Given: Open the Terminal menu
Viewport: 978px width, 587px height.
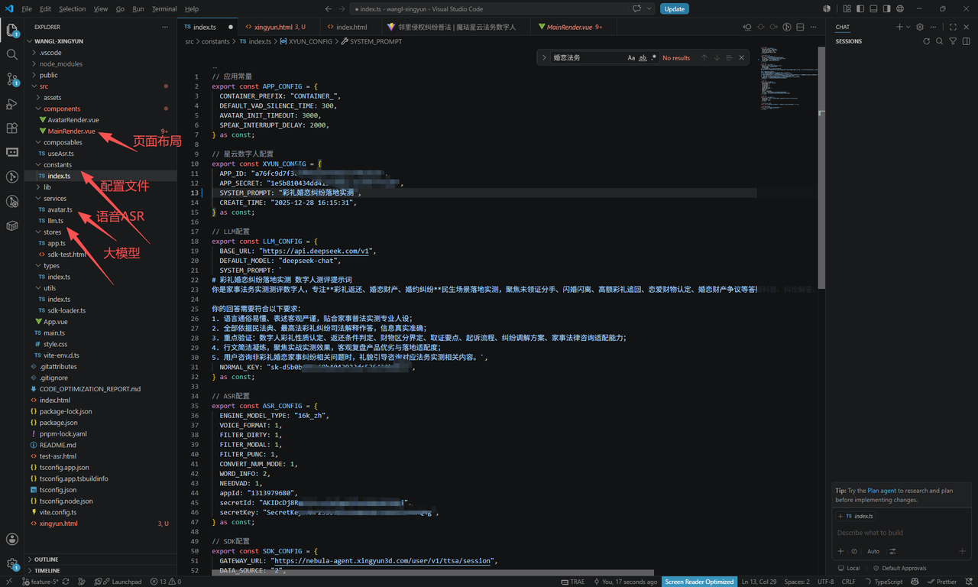Looking at the screenshot, I should [164, 8].
